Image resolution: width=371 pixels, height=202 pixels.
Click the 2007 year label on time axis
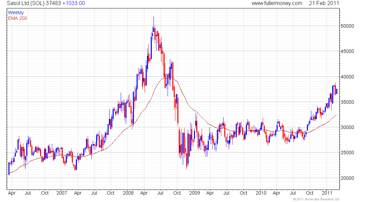pos(61,193)
